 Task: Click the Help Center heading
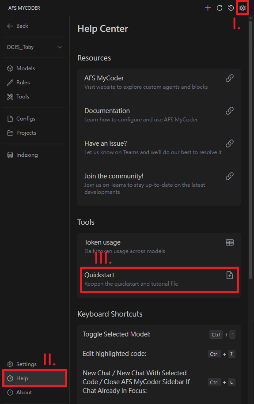pyautogui.click(x=102, y=29)
